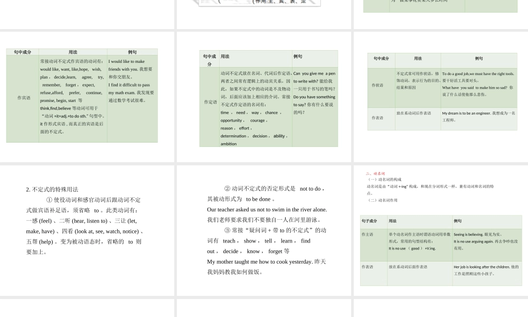This screenshot has height=317, width=528.
Task: Click 'reason, effort' line
Action: [x=237, y=128]
